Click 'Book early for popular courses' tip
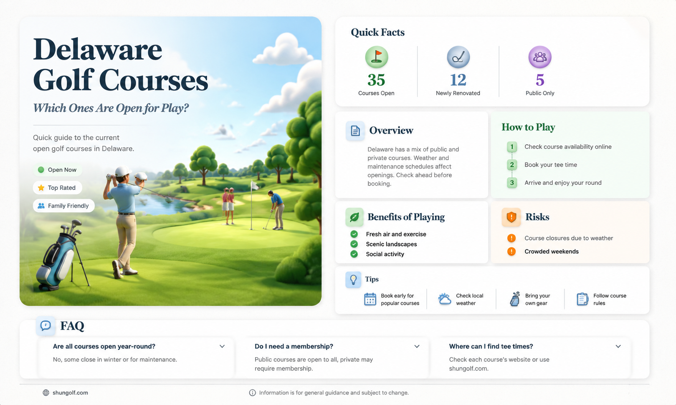 [400, 299]
